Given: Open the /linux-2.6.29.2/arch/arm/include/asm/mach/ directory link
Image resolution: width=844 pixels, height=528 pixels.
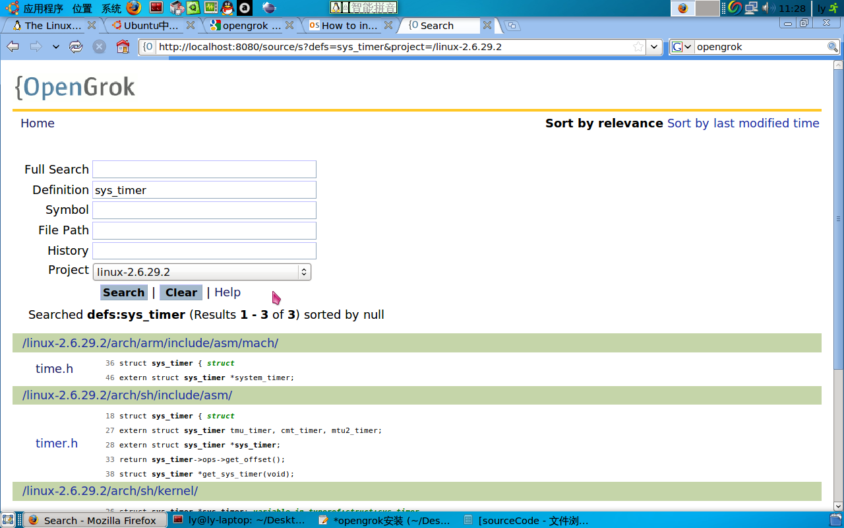Looking at the screenshot, I should [x=150, y=343].
